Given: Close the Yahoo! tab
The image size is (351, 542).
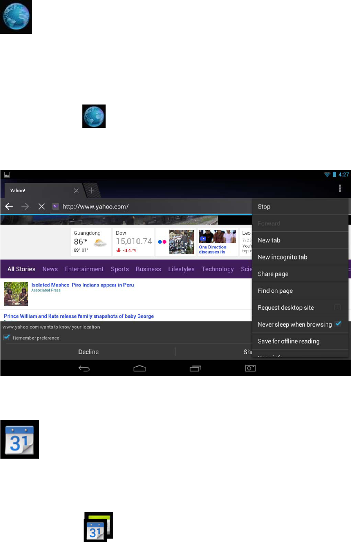Looking at the screenshot, I should point(76,191).
